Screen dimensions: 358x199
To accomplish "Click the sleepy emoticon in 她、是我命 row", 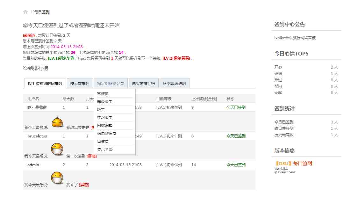I will pyautogui.click(x=57, y=122).
